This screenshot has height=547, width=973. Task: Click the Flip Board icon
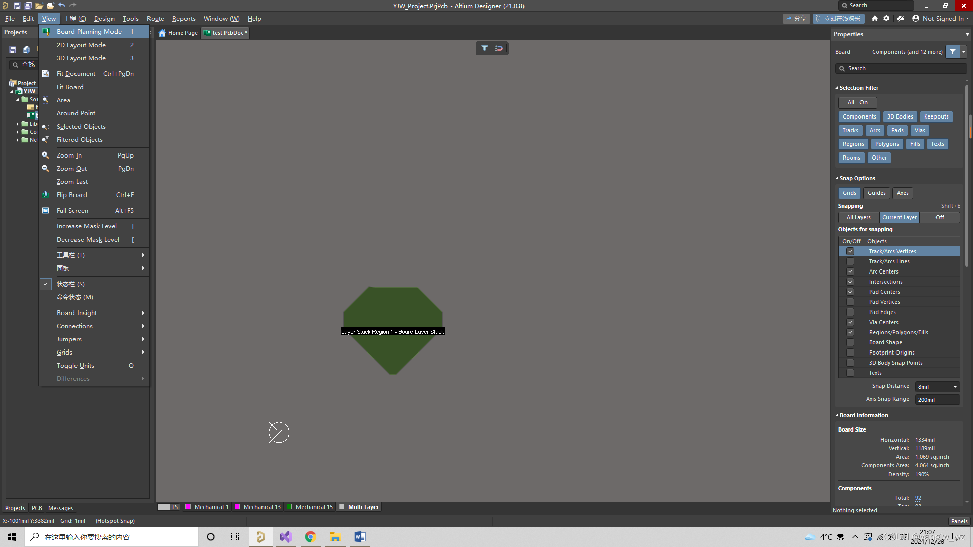pos(46,195)
